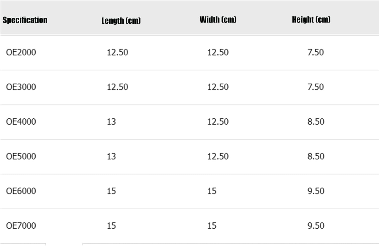Click the OE4000 height value 8.50
This screenshot has height=246, width=379.
316,121
